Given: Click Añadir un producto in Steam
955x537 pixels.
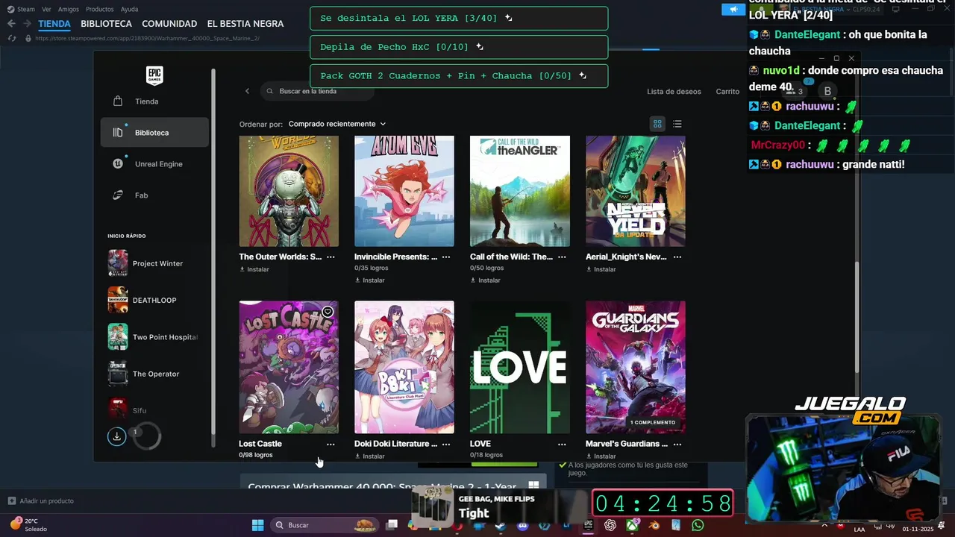Looking at the screenshot, I should pos(40,501).
